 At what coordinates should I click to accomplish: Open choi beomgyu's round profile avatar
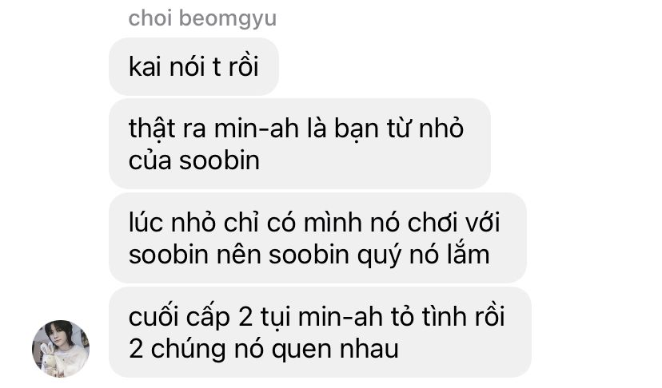(61, 348)
